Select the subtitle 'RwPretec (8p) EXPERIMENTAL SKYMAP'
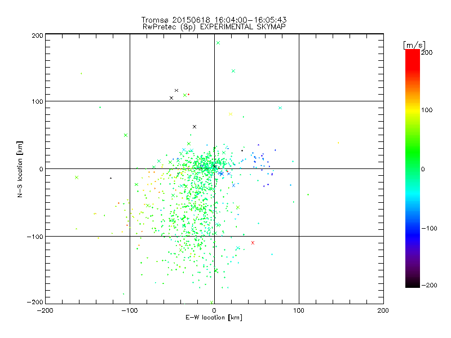This screenshot has width=451, height=338. pyautogui.click(x=214, y=27)
